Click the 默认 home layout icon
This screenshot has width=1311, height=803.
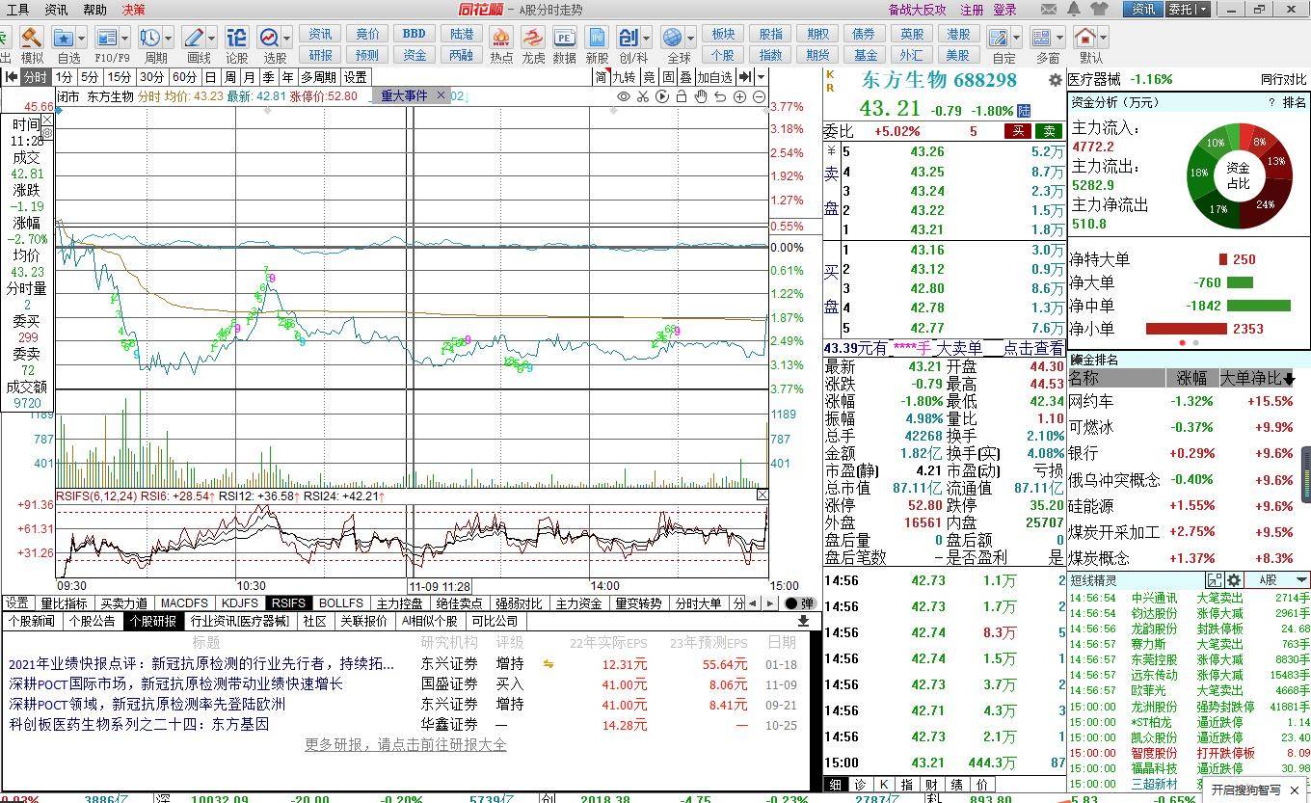pos(1086,38)
